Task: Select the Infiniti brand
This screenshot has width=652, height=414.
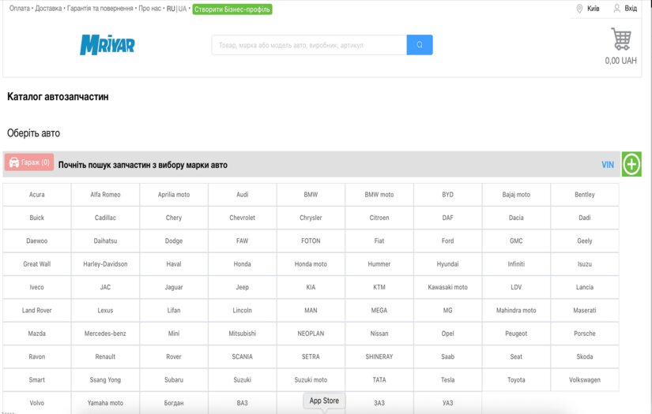Action: pyautogui.click(x=516, y=264)
